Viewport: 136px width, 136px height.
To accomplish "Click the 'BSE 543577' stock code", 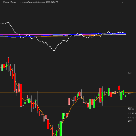I will point(52,2).
